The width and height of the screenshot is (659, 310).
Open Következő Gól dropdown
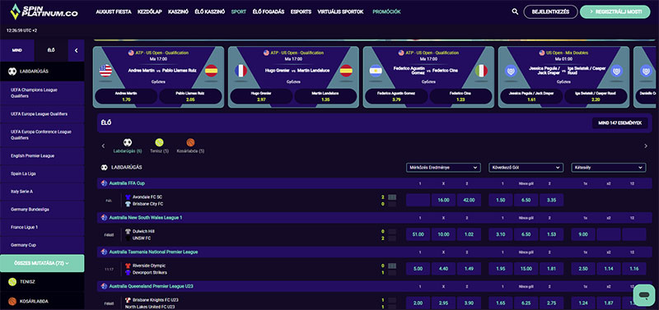(x=526, y=168)
